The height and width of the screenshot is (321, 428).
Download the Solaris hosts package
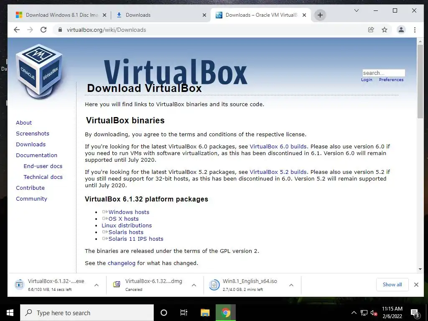(x=126, y=232)
